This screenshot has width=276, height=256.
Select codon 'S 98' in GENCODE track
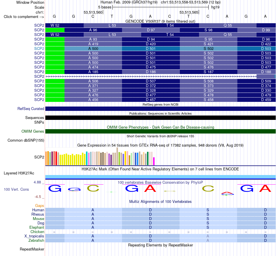[208, 30]
